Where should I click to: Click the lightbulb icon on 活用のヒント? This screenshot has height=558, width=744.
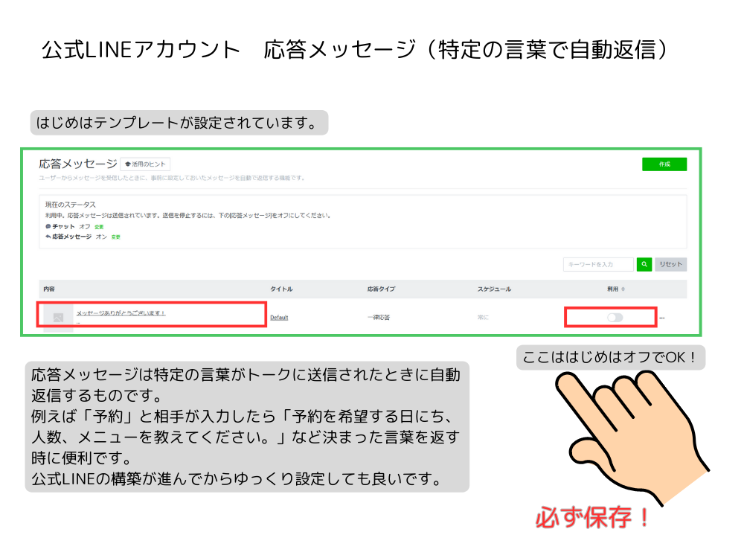coord(128,164)
